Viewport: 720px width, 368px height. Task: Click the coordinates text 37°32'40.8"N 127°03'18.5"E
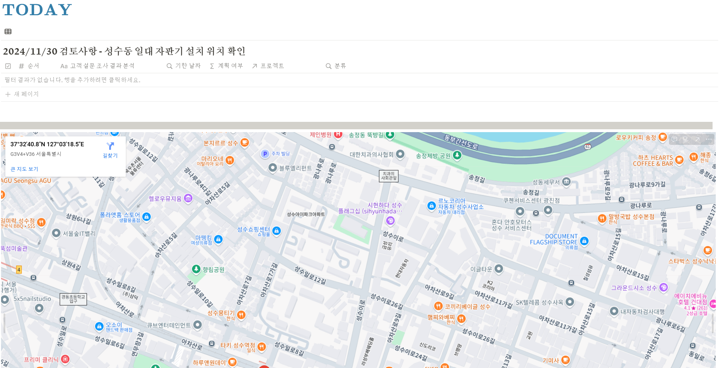click(x=47, y=144)
